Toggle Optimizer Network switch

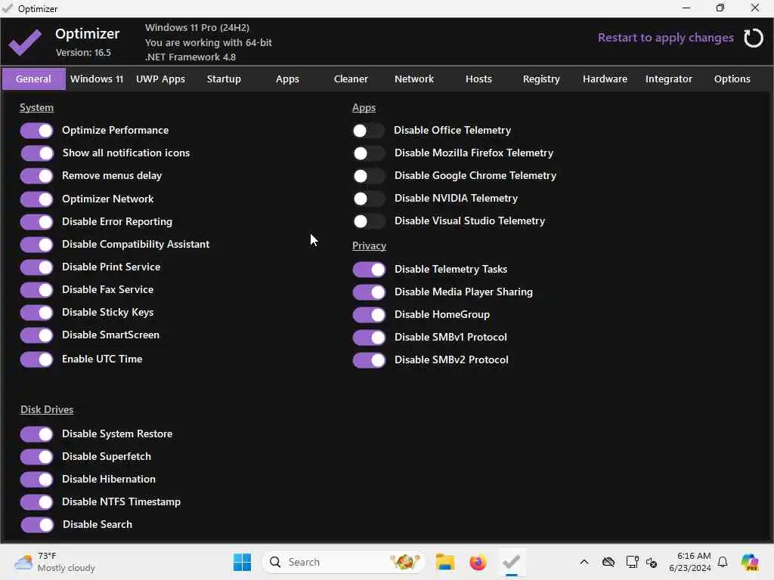click(x=36, y=199)
